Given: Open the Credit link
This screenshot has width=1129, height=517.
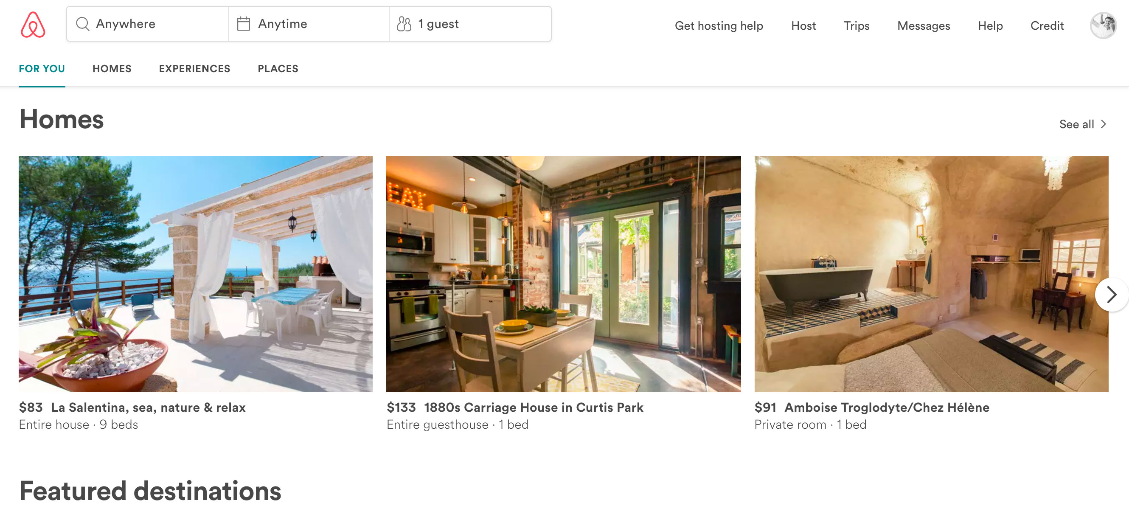Looking at the screenshot, I should point(1047,26).
